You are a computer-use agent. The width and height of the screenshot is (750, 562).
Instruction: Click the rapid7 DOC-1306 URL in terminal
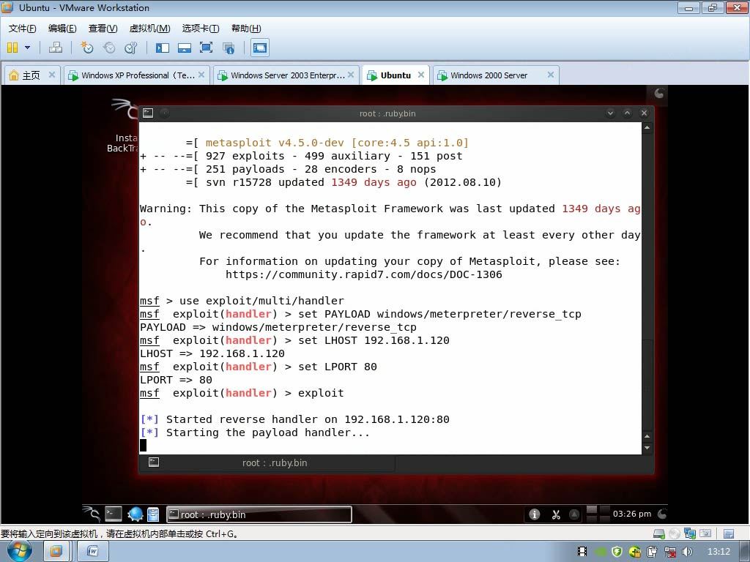[x=363, y=275]
